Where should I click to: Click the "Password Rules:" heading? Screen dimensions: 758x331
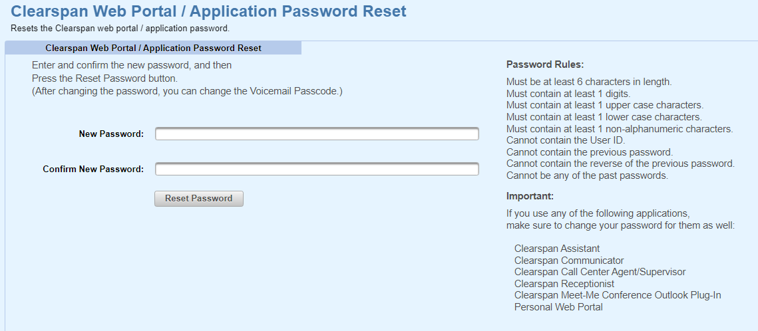coord(544,65)
